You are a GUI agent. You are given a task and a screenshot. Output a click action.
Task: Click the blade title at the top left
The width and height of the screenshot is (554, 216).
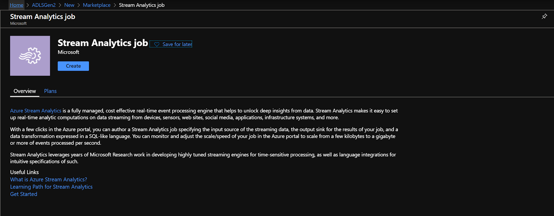[43, 17]
